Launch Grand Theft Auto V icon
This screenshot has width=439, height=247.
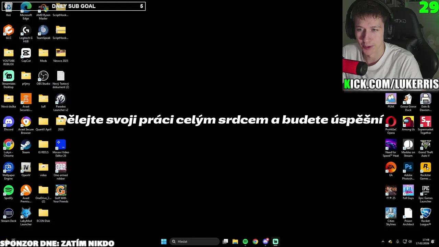[426, 144]
